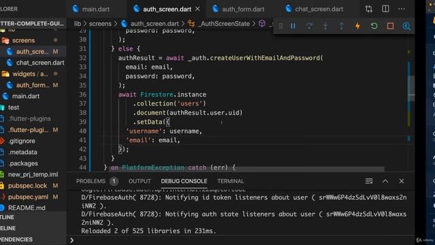The image size is (435, 245).
Task: Click the lib breadcrumb segment
Action: [x=77, y=24]
